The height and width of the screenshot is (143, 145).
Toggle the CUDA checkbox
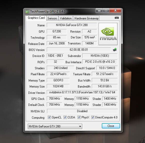(x=65, y=117)
